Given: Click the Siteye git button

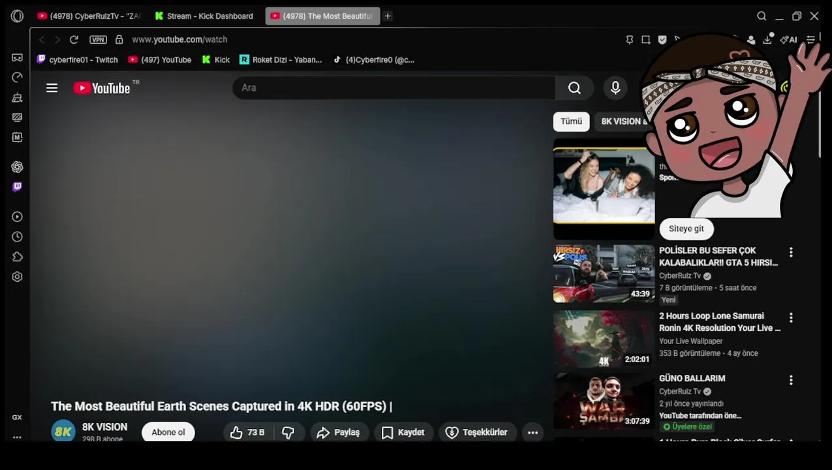Looking at the screenshot, I should pyautogui.click(x=686, y=229).
